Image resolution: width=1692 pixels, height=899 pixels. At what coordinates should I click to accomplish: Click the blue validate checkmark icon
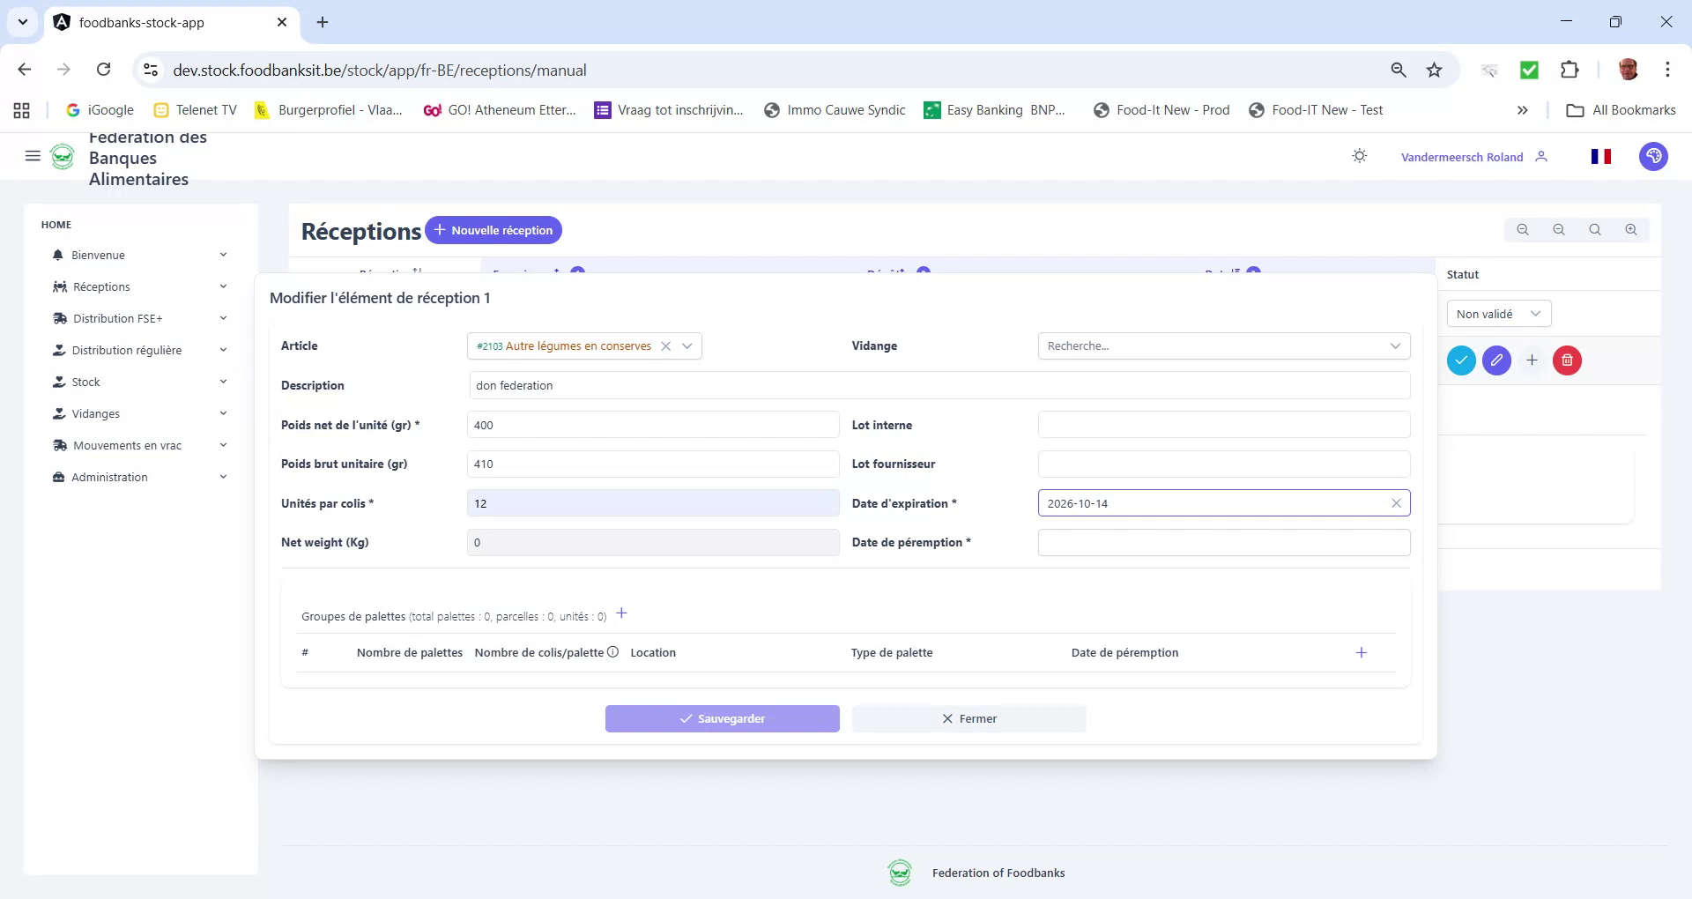1462,360
